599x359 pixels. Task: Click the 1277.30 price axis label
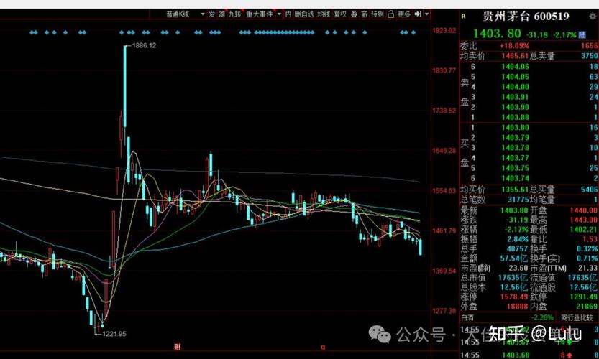pyautogui.click(x=444, y=311)
